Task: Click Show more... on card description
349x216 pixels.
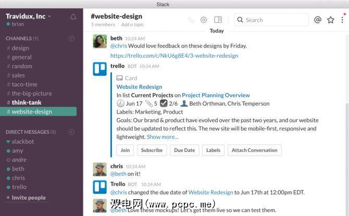Action: (x=163, y=137)
